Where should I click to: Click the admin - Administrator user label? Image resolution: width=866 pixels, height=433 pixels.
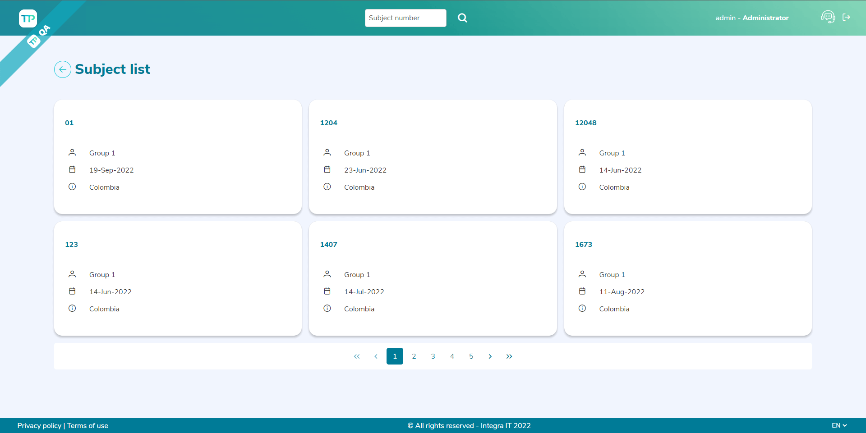coord(752,18)
